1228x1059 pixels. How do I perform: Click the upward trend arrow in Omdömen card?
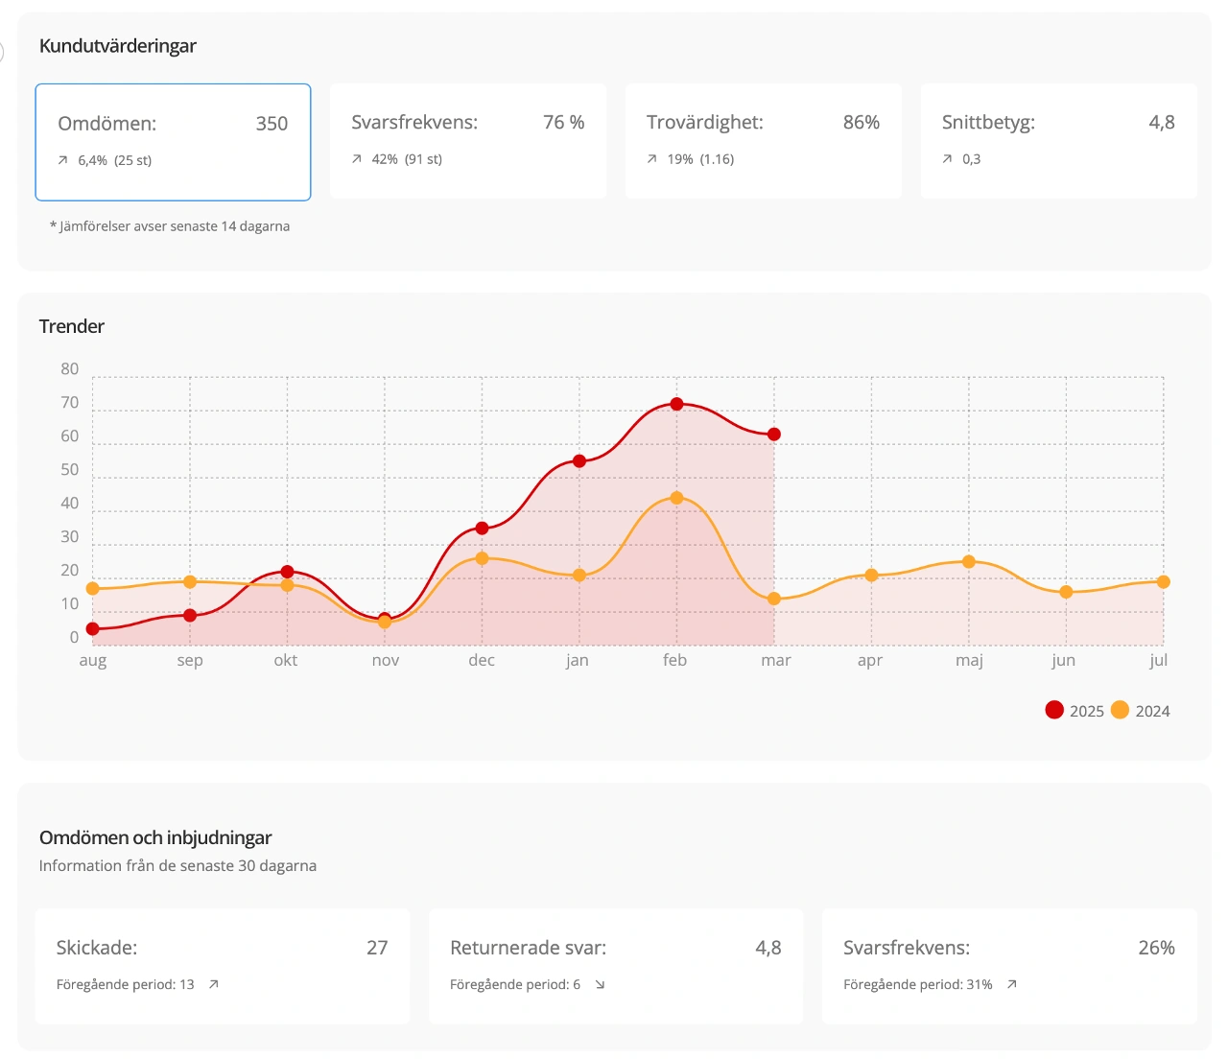point(63,160)
